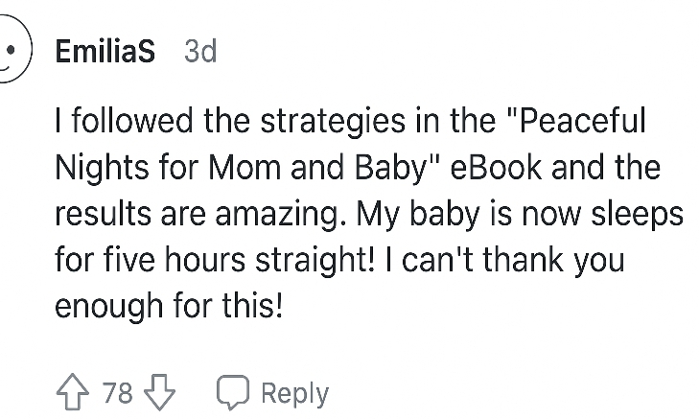Click the phrase "five hours straight!"
The width and height of the screenshot is (699, 419).
pos(190,261)
